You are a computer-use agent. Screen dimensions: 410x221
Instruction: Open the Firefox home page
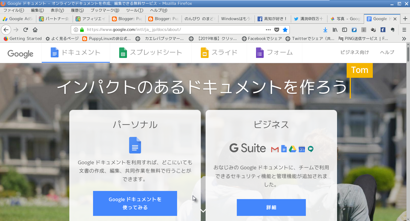coord(35,30)
